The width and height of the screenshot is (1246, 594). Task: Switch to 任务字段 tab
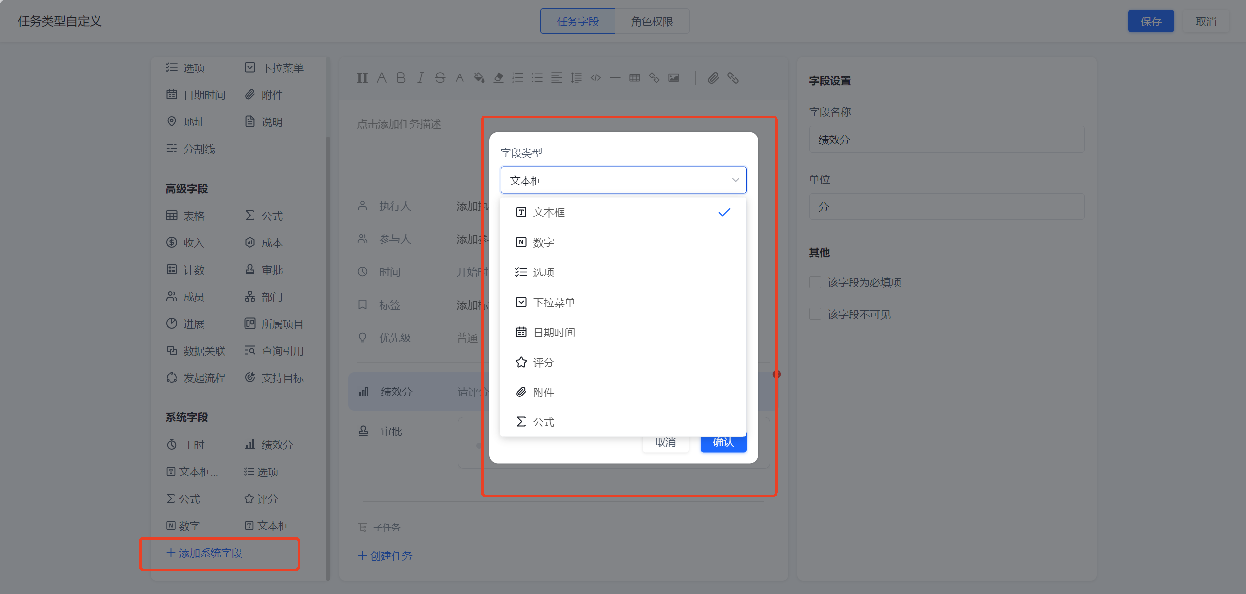(578, 21)
